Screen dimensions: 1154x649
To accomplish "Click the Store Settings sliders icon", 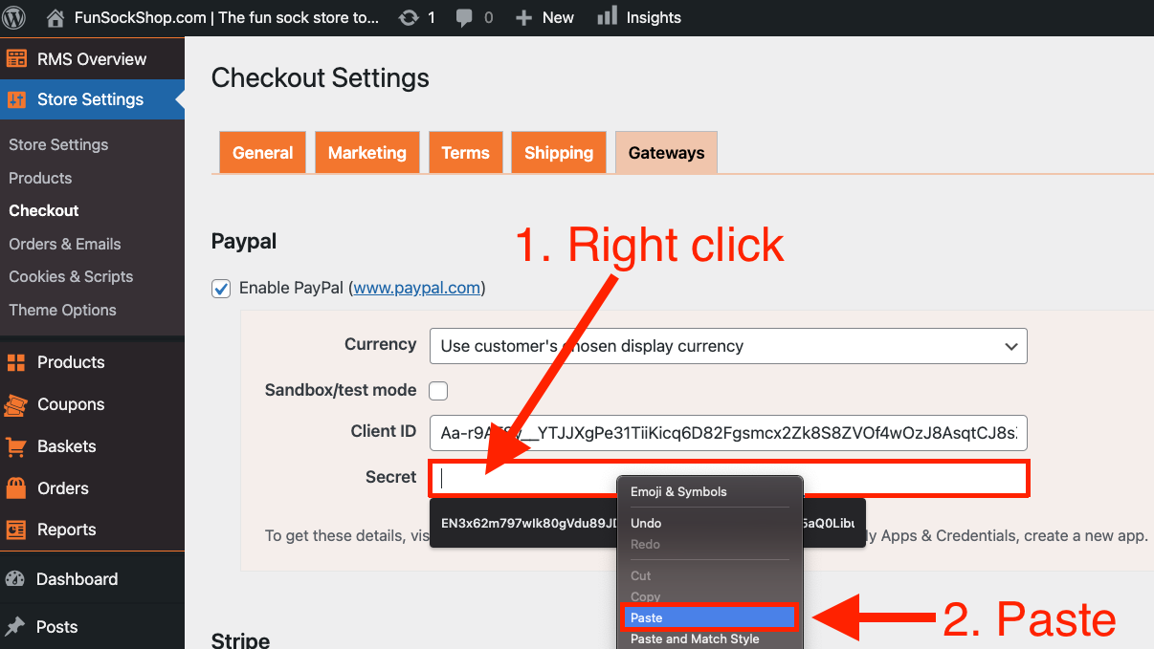I will point(16,99).
